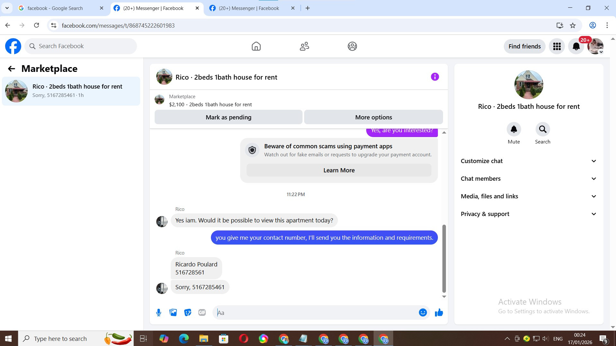Open the Windows notification center

[x=603, y=339]
